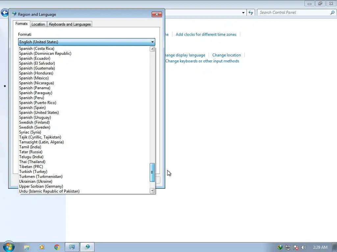
Task: Open Google Chrome from the taskbar
Action: click(x=57, y=247)
